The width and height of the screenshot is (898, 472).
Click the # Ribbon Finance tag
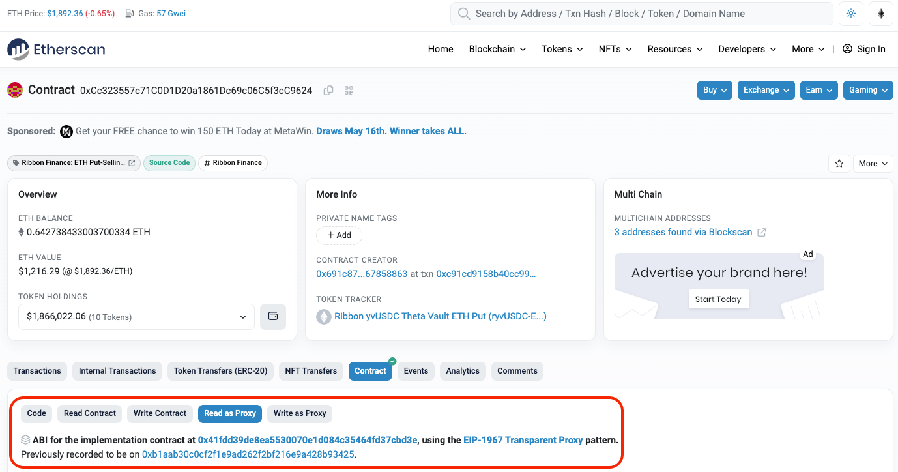[x=233, y=163]
